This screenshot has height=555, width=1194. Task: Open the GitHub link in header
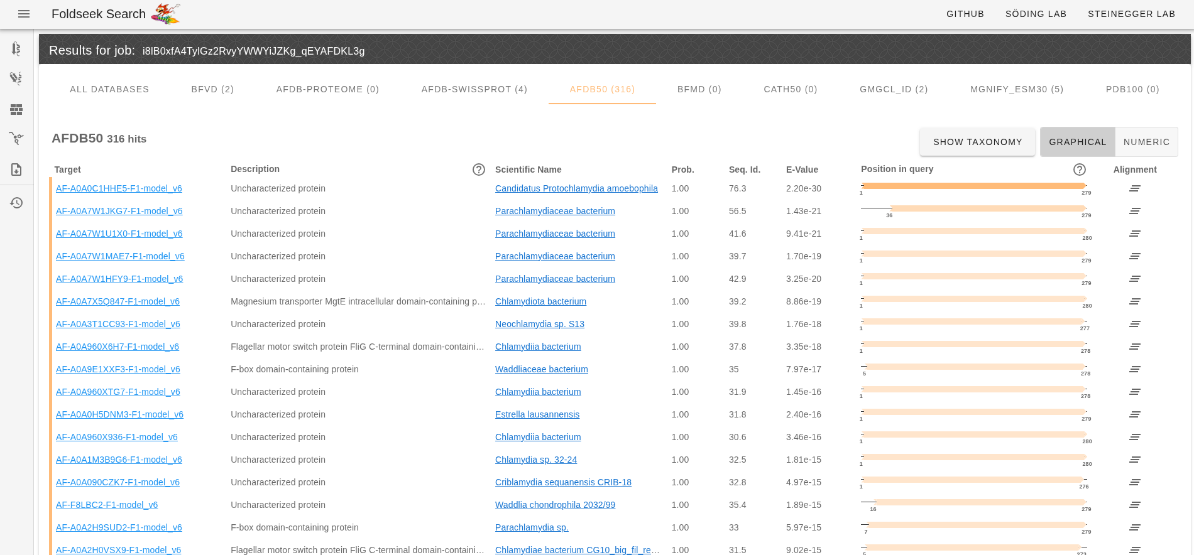(x=965, y=14)
